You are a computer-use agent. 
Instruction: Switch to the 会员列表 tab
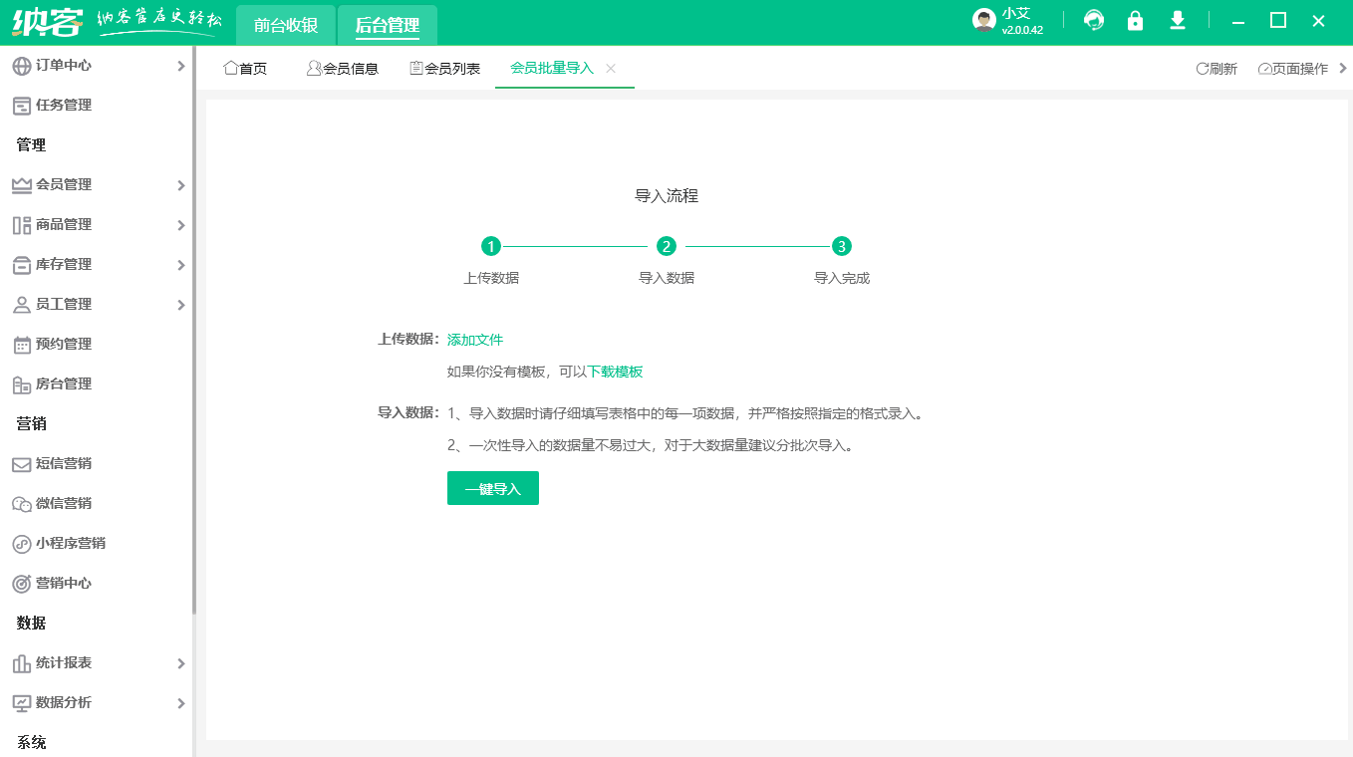[x=444, y=69]
